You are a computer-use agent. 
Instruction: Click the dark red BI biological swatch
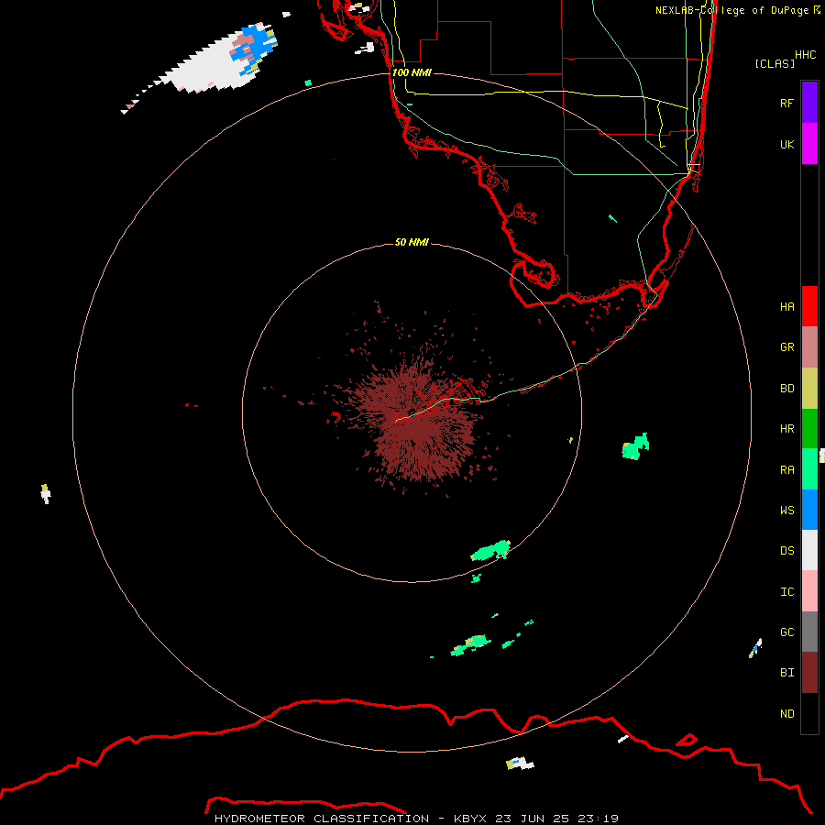(809, 673)
